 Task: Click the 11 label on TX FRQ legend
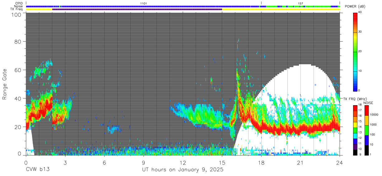click(360, 143)
